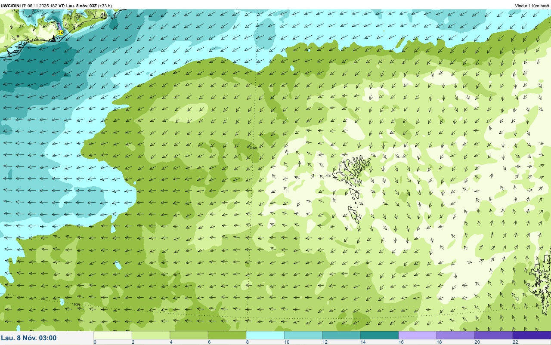Click the 'IT: 06.11.2025 18Z' initialization time
The width and height of the screenshot is (551, 345).
click(40, 6)
